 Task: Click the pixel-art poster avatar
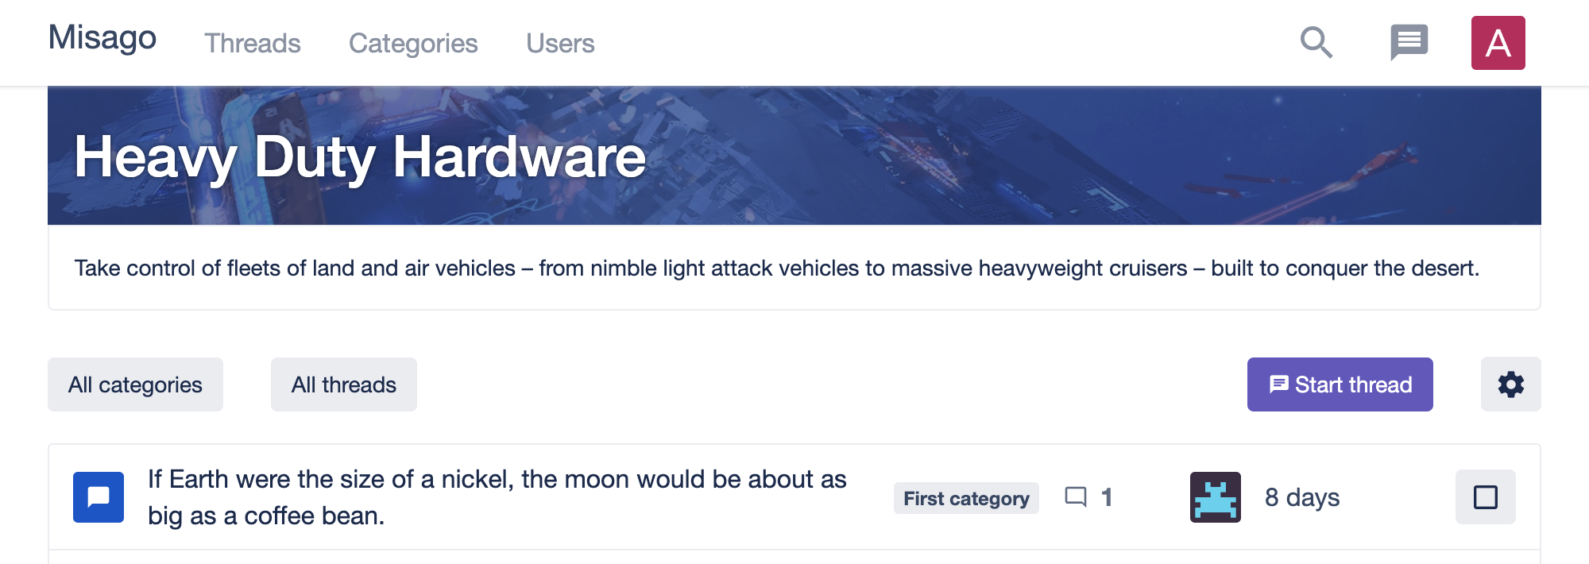click(x=1215, y=497)
